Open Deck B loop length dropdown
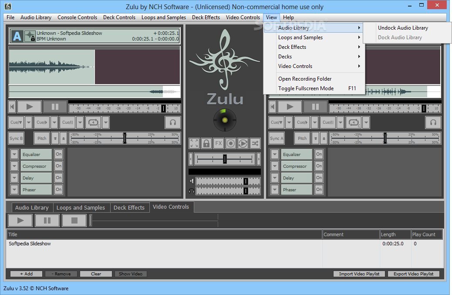 (x=366, y=122)
